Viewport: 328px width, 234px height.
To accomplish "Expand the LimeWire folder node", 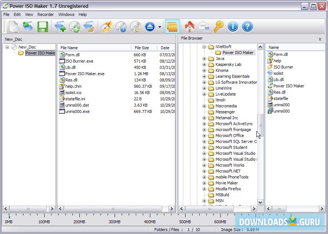I will coord(204,88).
